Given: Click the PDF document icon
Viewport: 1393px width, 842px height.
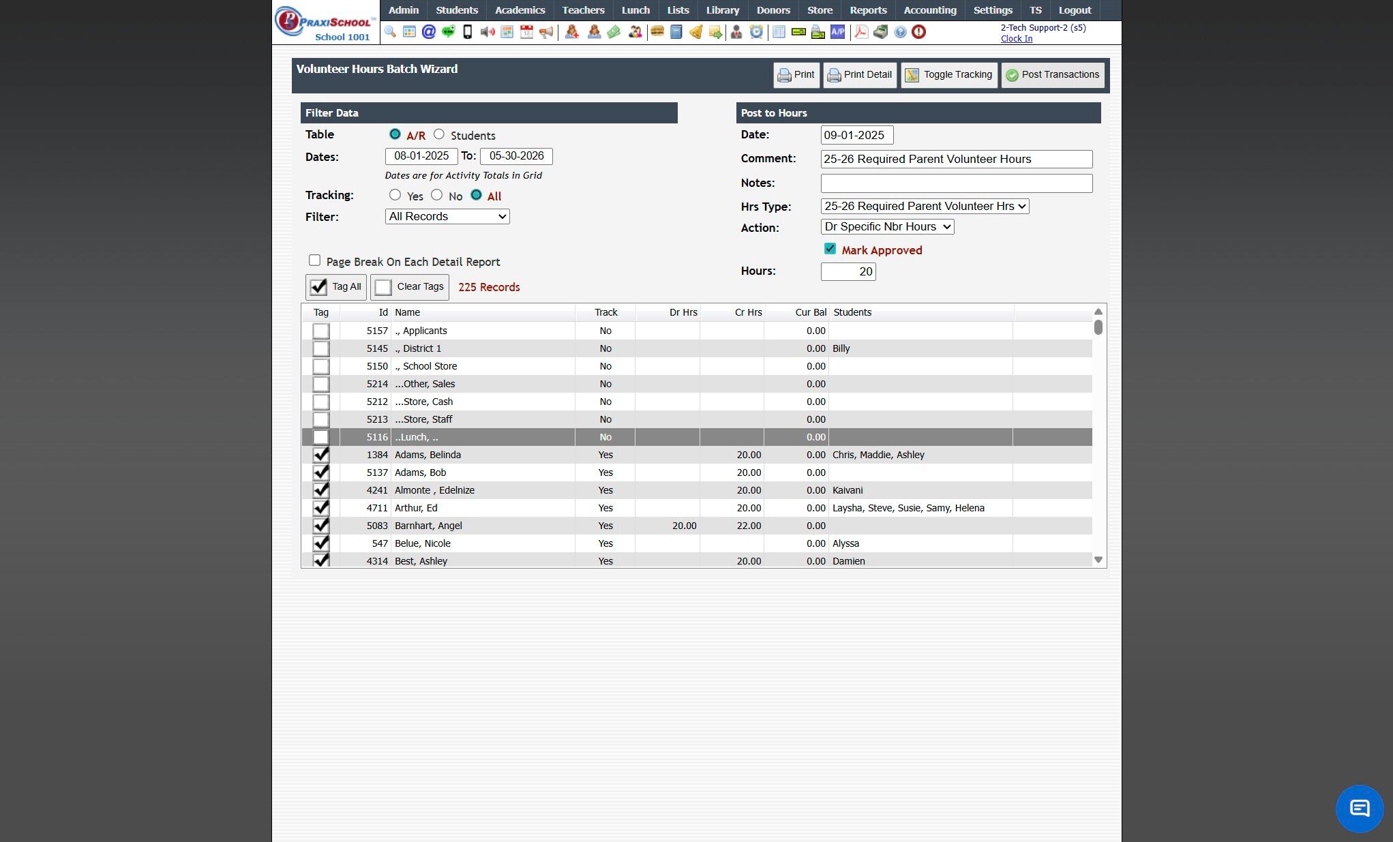Looking at the screenshot, I should pos(861,32).
